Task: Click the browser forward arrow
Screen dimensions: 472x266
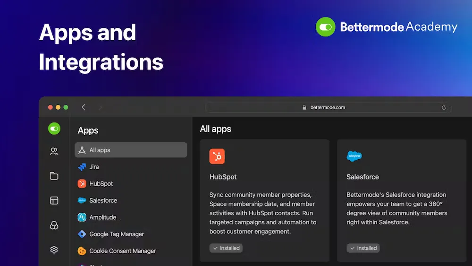Action: pyautogui.click(x=101, y=107)
